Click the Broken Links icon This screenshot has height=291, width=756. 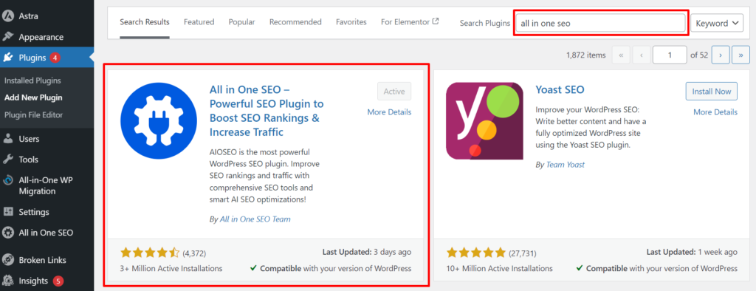[x=7, y=260]
